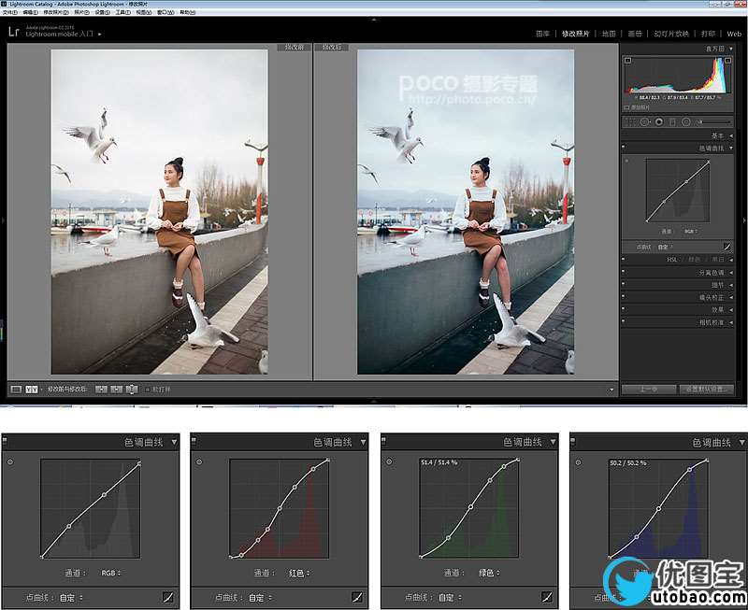Open the 通道 红色 channel dropdown
This screenshot has height=610, width=748.
(299, 573)
